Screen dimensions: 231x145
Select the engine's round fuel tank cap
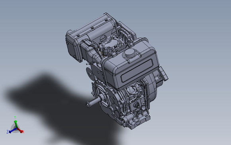pos(130,53)
